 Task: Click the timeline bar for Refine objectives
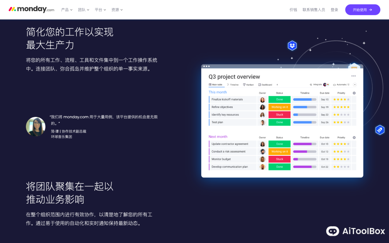[305, 107]
